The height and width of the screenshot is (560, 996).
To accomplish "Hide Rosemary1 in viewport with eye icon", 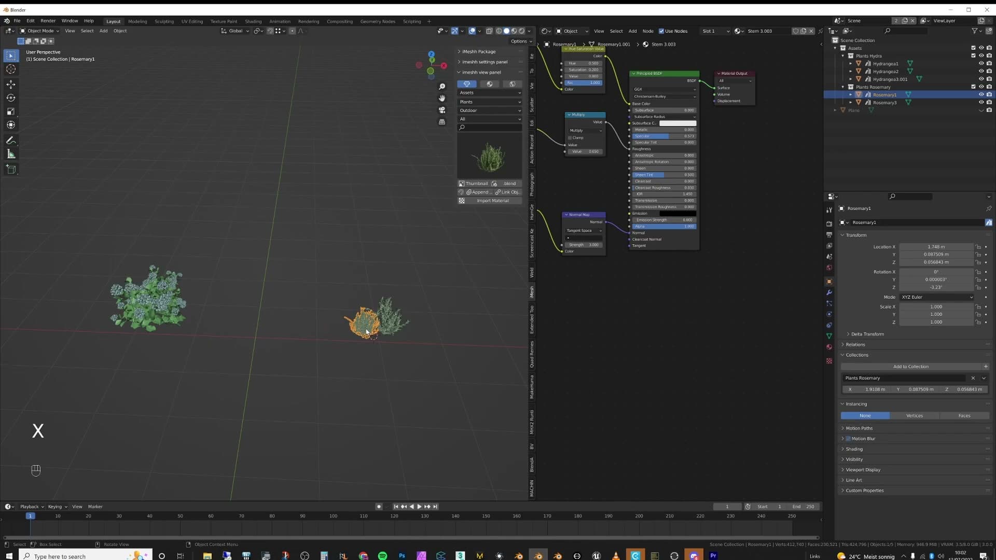I will tap(981, 94).
